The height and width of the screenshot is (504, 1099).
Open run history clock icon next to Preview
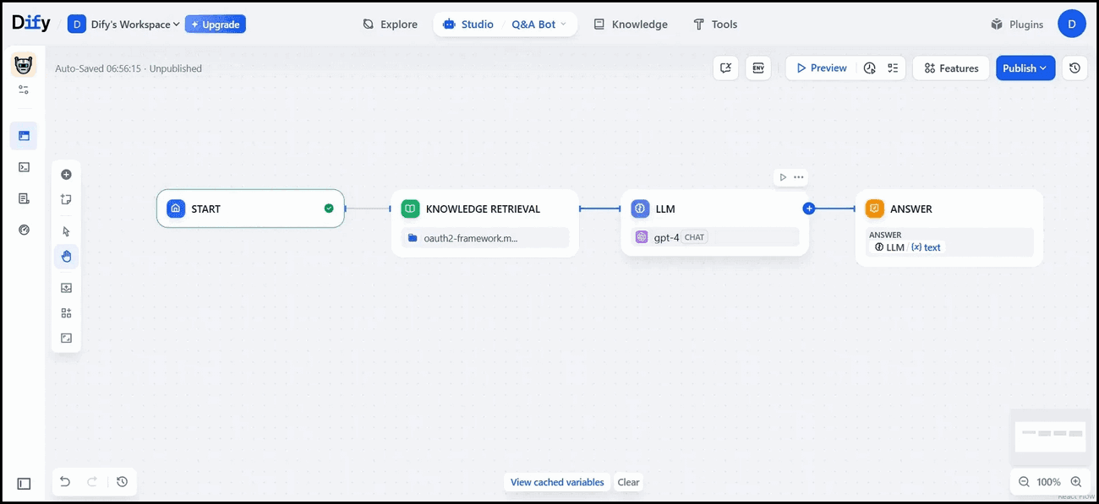870,68
